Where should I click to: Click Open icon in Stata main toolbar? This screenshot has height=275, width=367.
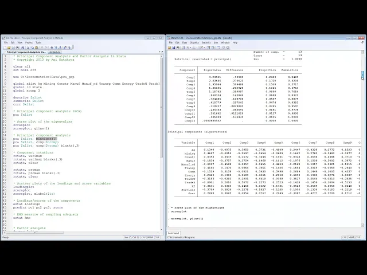[x=170, y=47]
